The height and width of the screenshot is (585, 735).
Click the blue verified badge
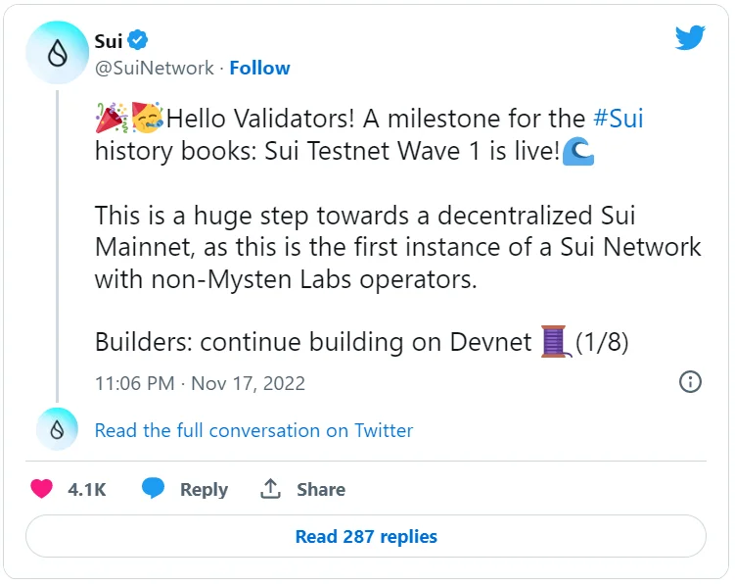coord(140,40)
